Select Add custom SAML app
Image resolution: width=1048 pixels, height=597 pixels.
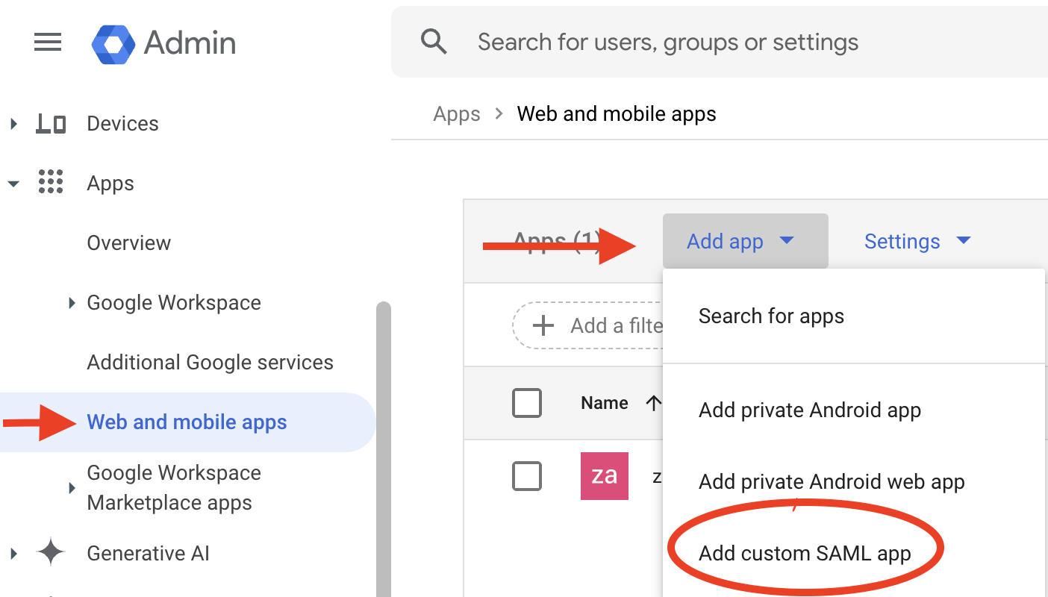[x=804, y=553]
